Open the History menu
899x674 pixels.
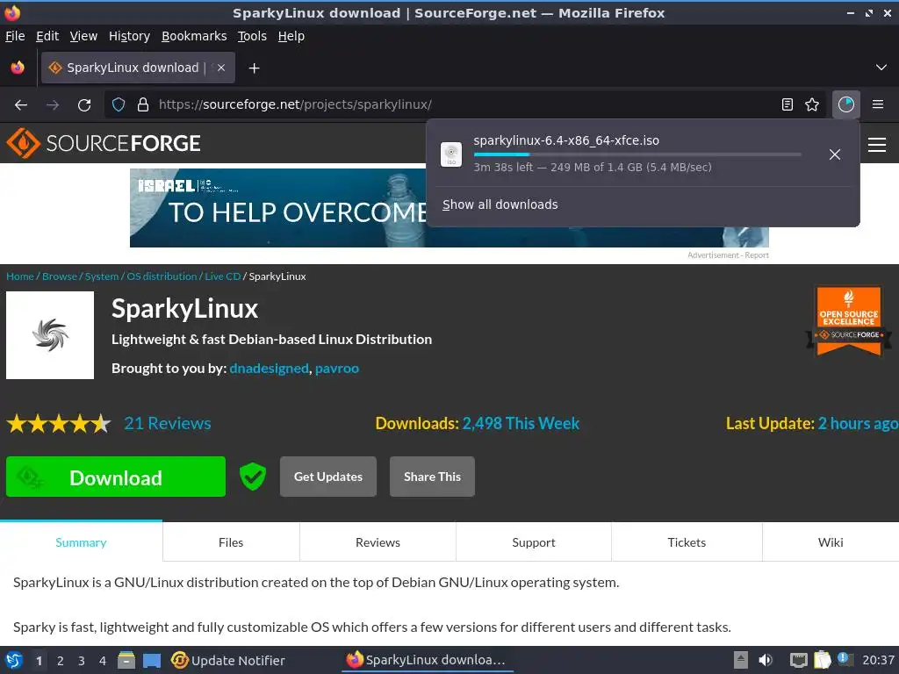click(129, 36)
